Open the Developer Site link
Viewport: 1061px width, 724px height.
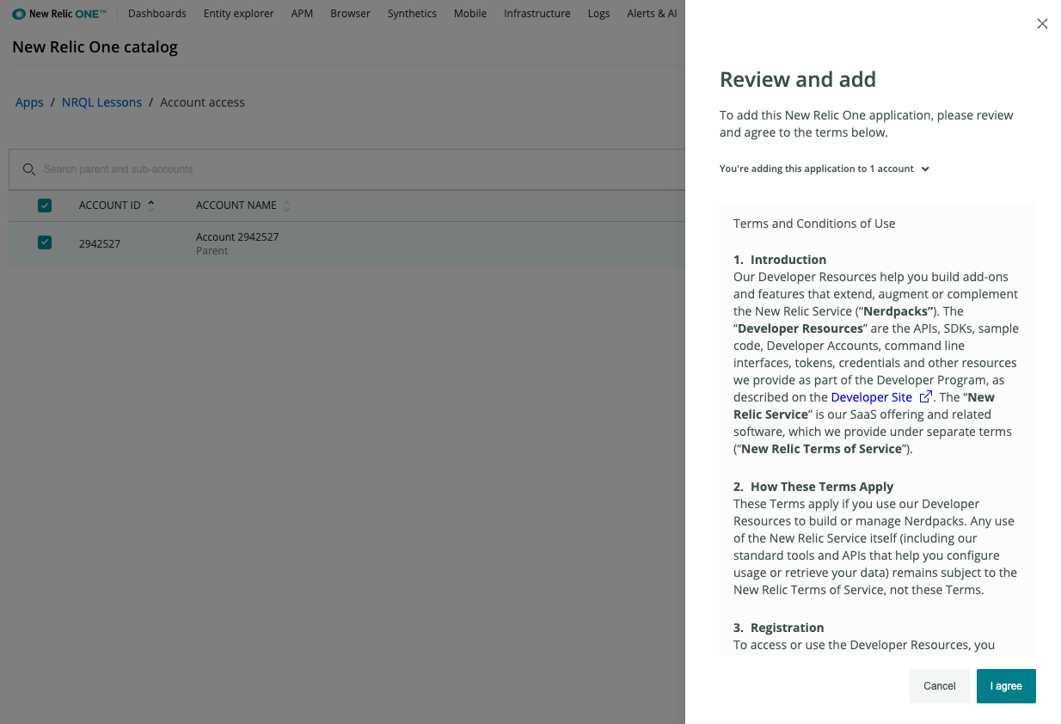coord(872,397)
